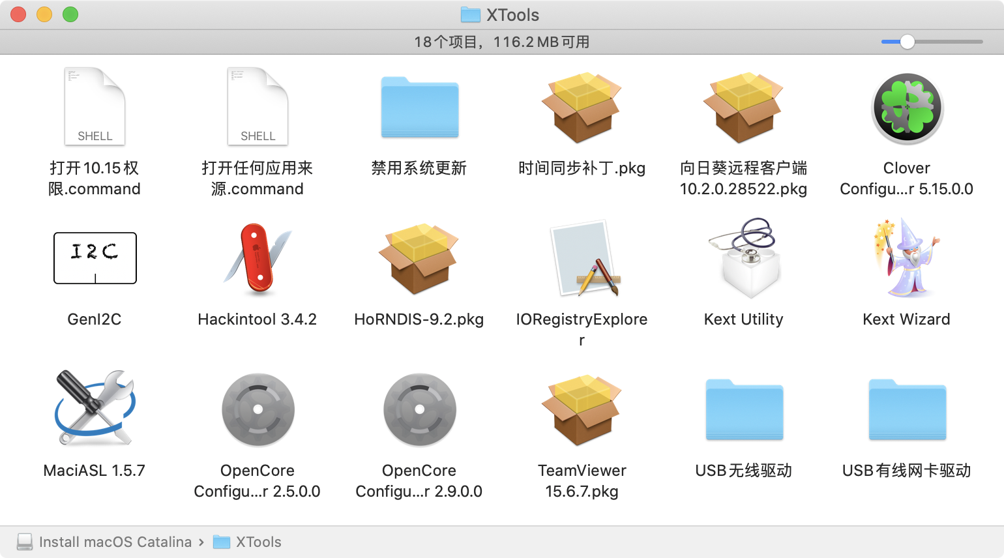Select the GenI2C app icon
The image size is (1004, 558).
tap(95, 258)
